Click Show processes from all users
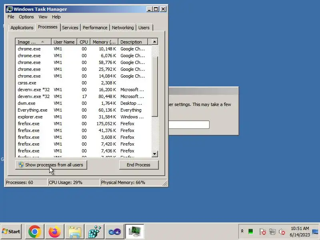The width and height of the screenshot is (320, 240). click(51, 165)
